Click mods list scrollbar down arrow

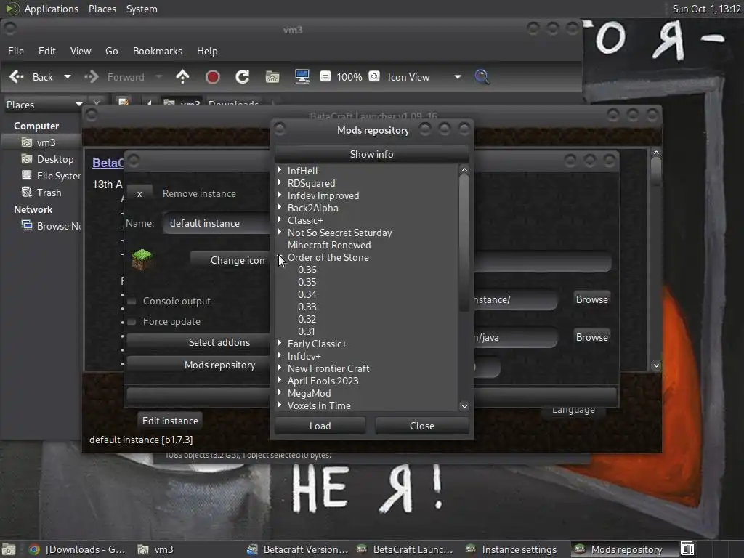[x=464, y=405]
